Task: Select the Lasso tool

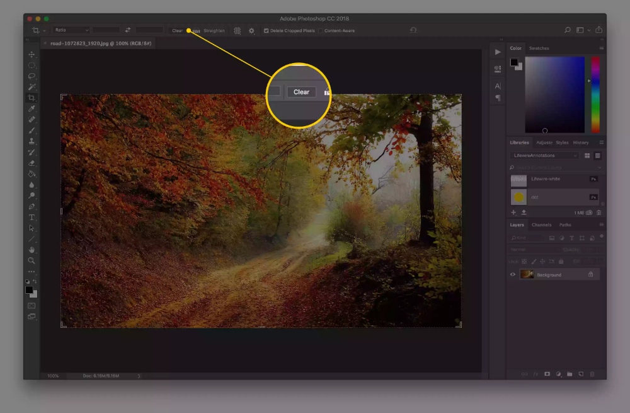Action: tap(31, 76)
